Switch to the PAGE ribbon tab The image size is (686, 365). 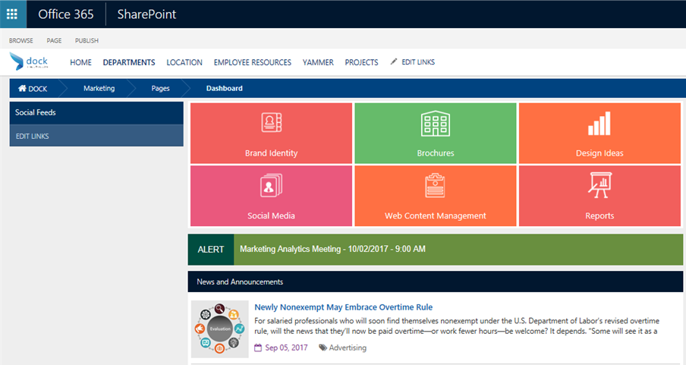coord(54,40)
